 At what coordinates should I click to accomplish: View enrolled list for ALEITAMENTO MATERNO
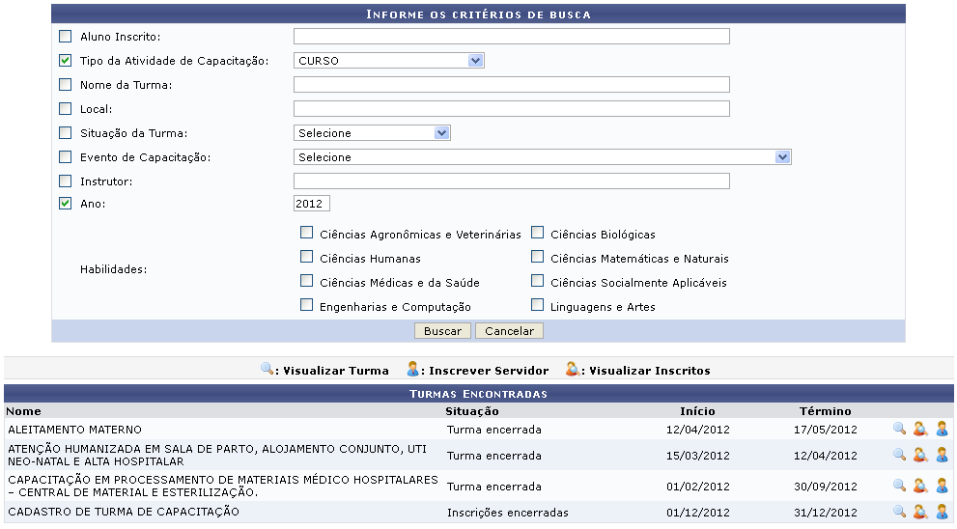tap(920, 430)
